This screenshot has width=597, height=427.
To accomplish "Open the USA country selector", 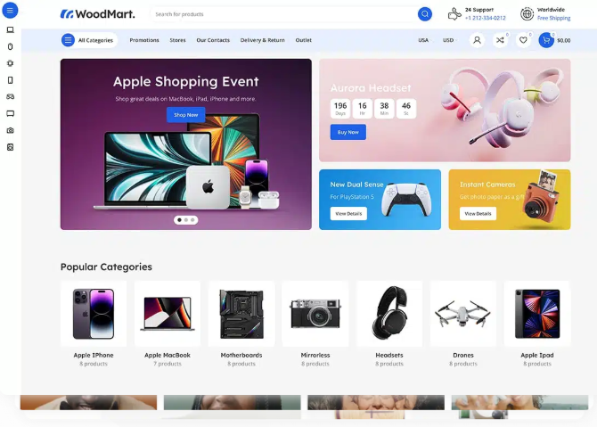I will pos(424,40).
